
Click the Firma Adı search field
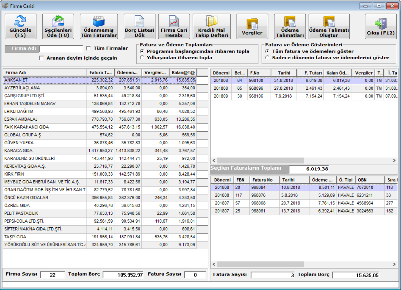[61, 49]
